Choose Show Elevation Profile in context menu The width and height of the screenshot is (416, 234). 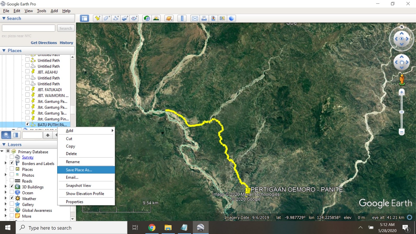pos(86,193)
